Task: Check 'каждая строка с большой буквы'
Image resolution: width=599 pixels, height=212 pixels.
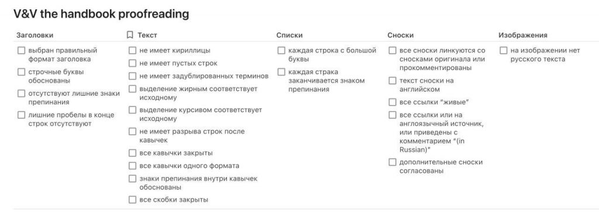Action: 281,51
